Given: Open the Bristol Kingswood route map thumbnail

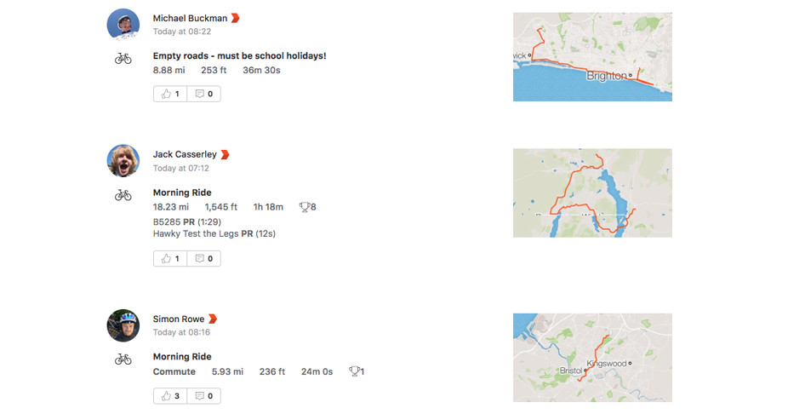Looking at the screenshot, I should (592, 358).
